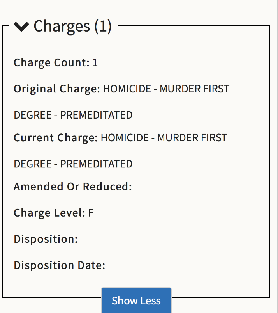
Task: Click the standalone "Disposition:" label
Action: (46, 239)
